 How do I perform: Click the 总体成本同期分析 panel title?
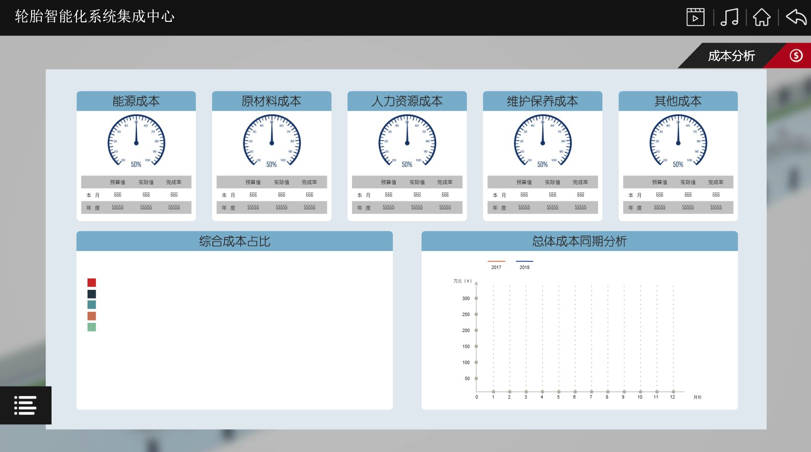[580, 241]
